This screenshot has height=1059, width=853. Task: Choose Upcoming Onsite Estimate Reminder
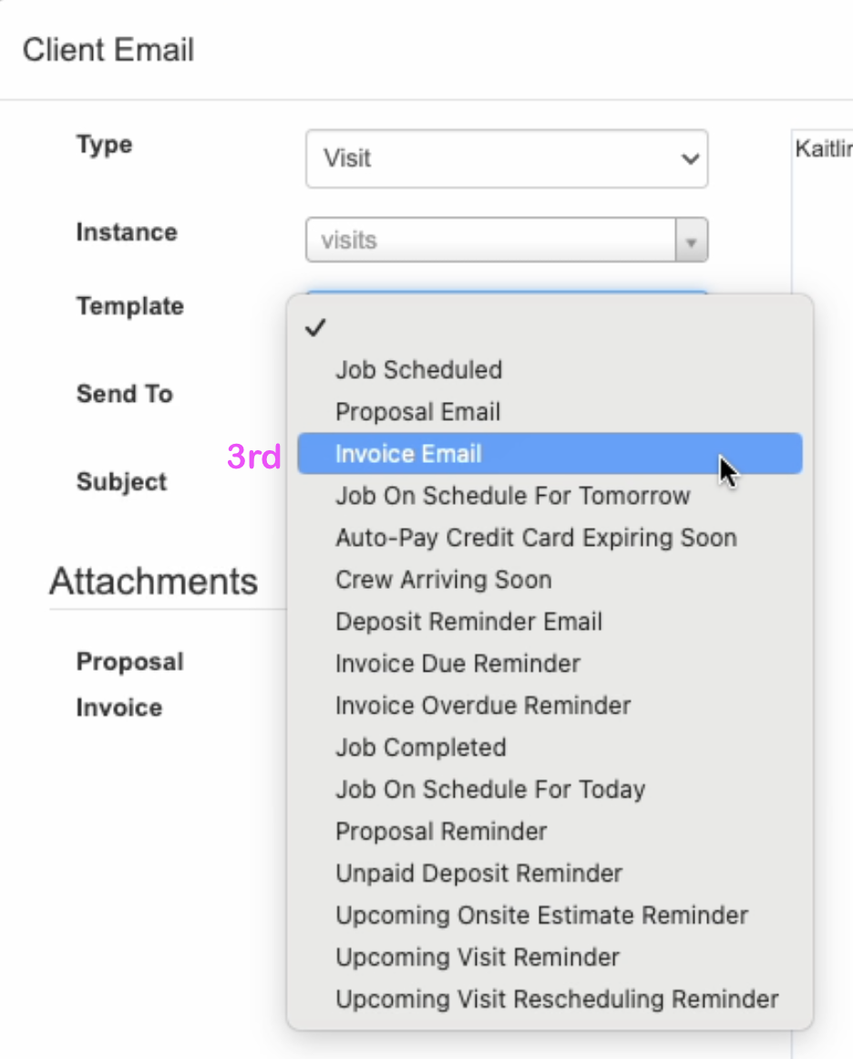541,915
